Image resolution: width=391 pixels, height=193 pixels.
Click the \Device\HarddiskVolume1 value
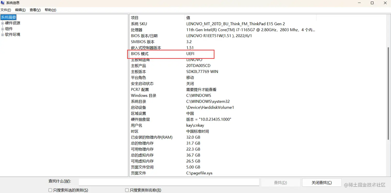pyautogui.click(x=210, y=107)
